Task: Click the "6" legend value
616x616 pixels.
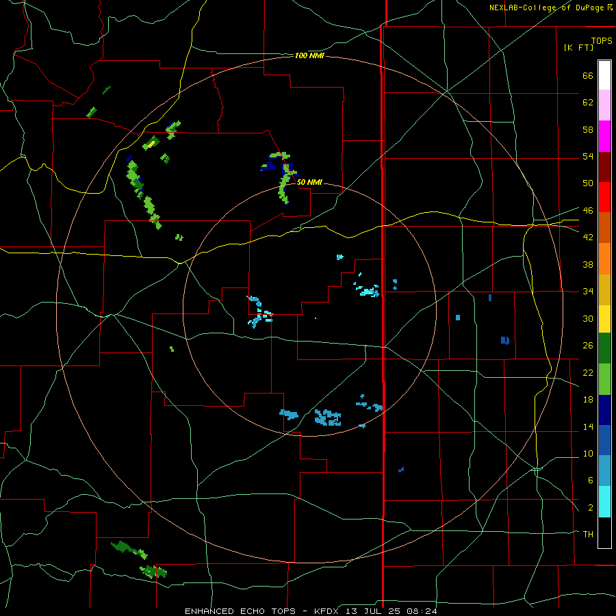Action: (591, 480)
